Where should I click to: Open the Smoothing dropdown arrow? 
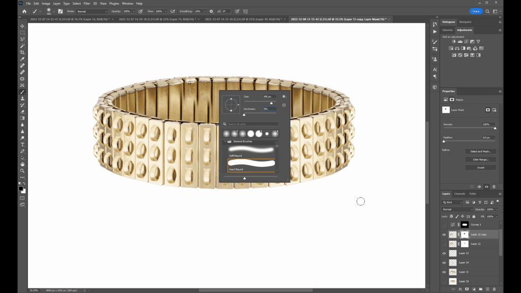coord(205,11)
